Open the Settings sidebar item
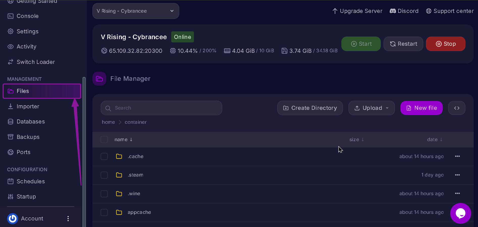 tap(28, 32)
